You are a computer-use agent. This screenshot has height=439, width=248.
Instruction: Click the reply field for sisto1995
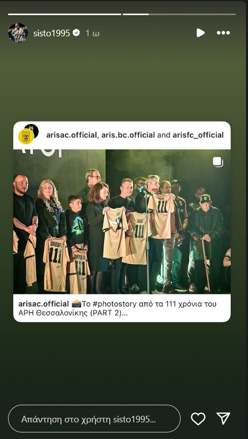(x=95, y=419)
